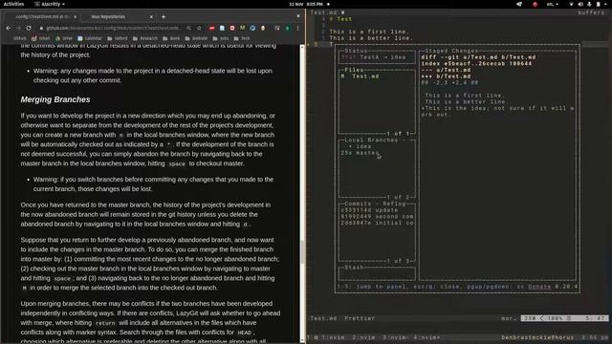
Task: Open the github bookmark
Action: click(19, 38)
